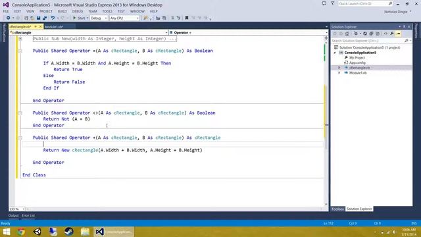Click the Windows Start button
421x237 pixels.
coord(6,232)
